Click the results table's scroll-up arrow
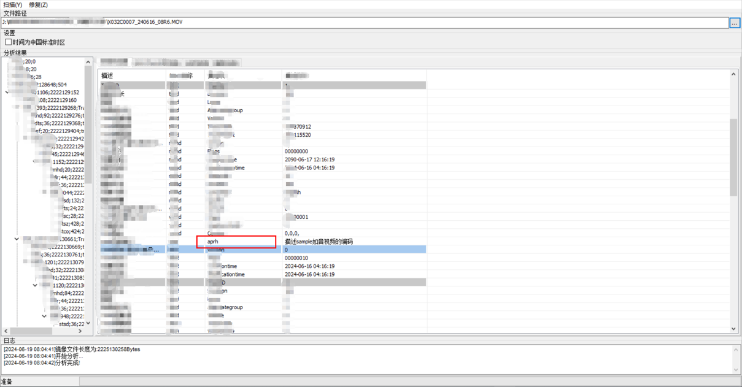The width and height of the screenshot is (742, 387). coord(733,74)
